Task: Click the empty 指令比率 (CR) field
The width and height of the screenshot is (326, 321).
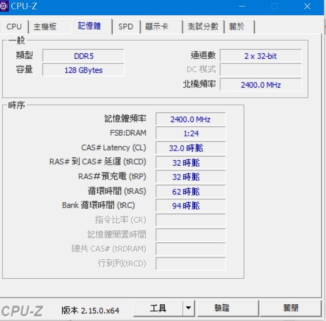Action: [191, 220]
